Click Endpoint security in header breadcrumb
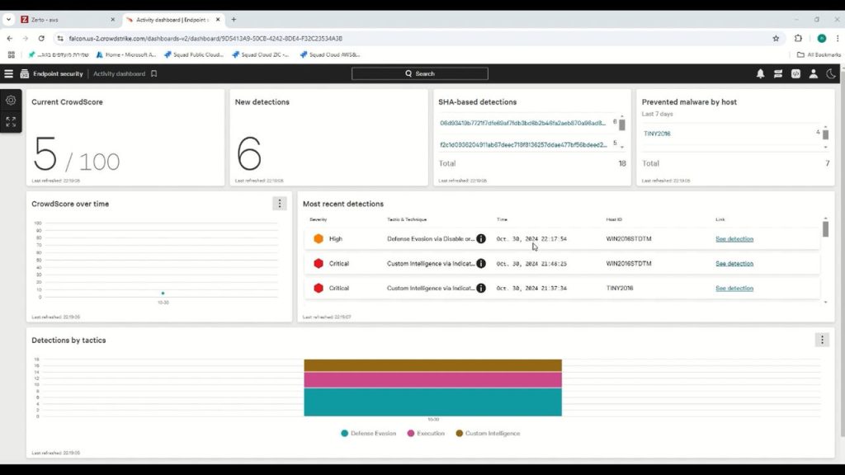845x475 pixels. pos(58,73)
